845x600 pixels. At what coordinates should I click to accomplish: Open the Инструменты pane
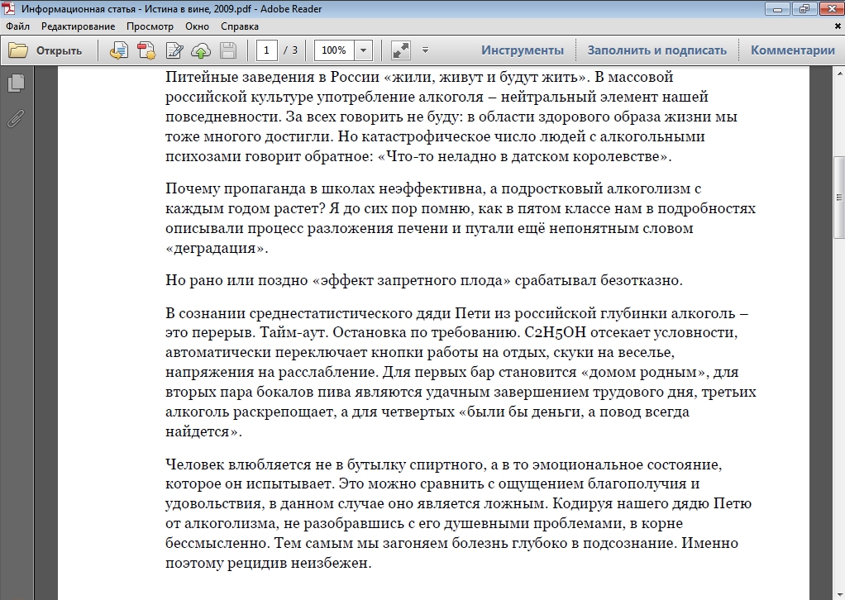[x=523, y=50]
